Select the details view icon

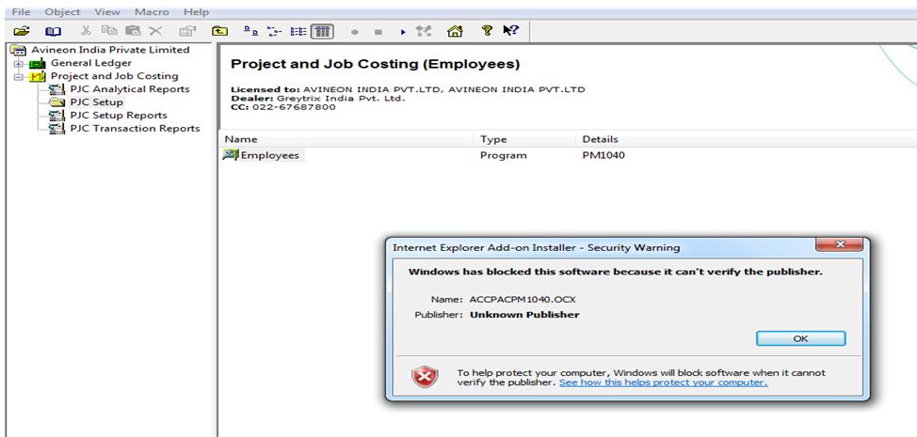[322, 32]
